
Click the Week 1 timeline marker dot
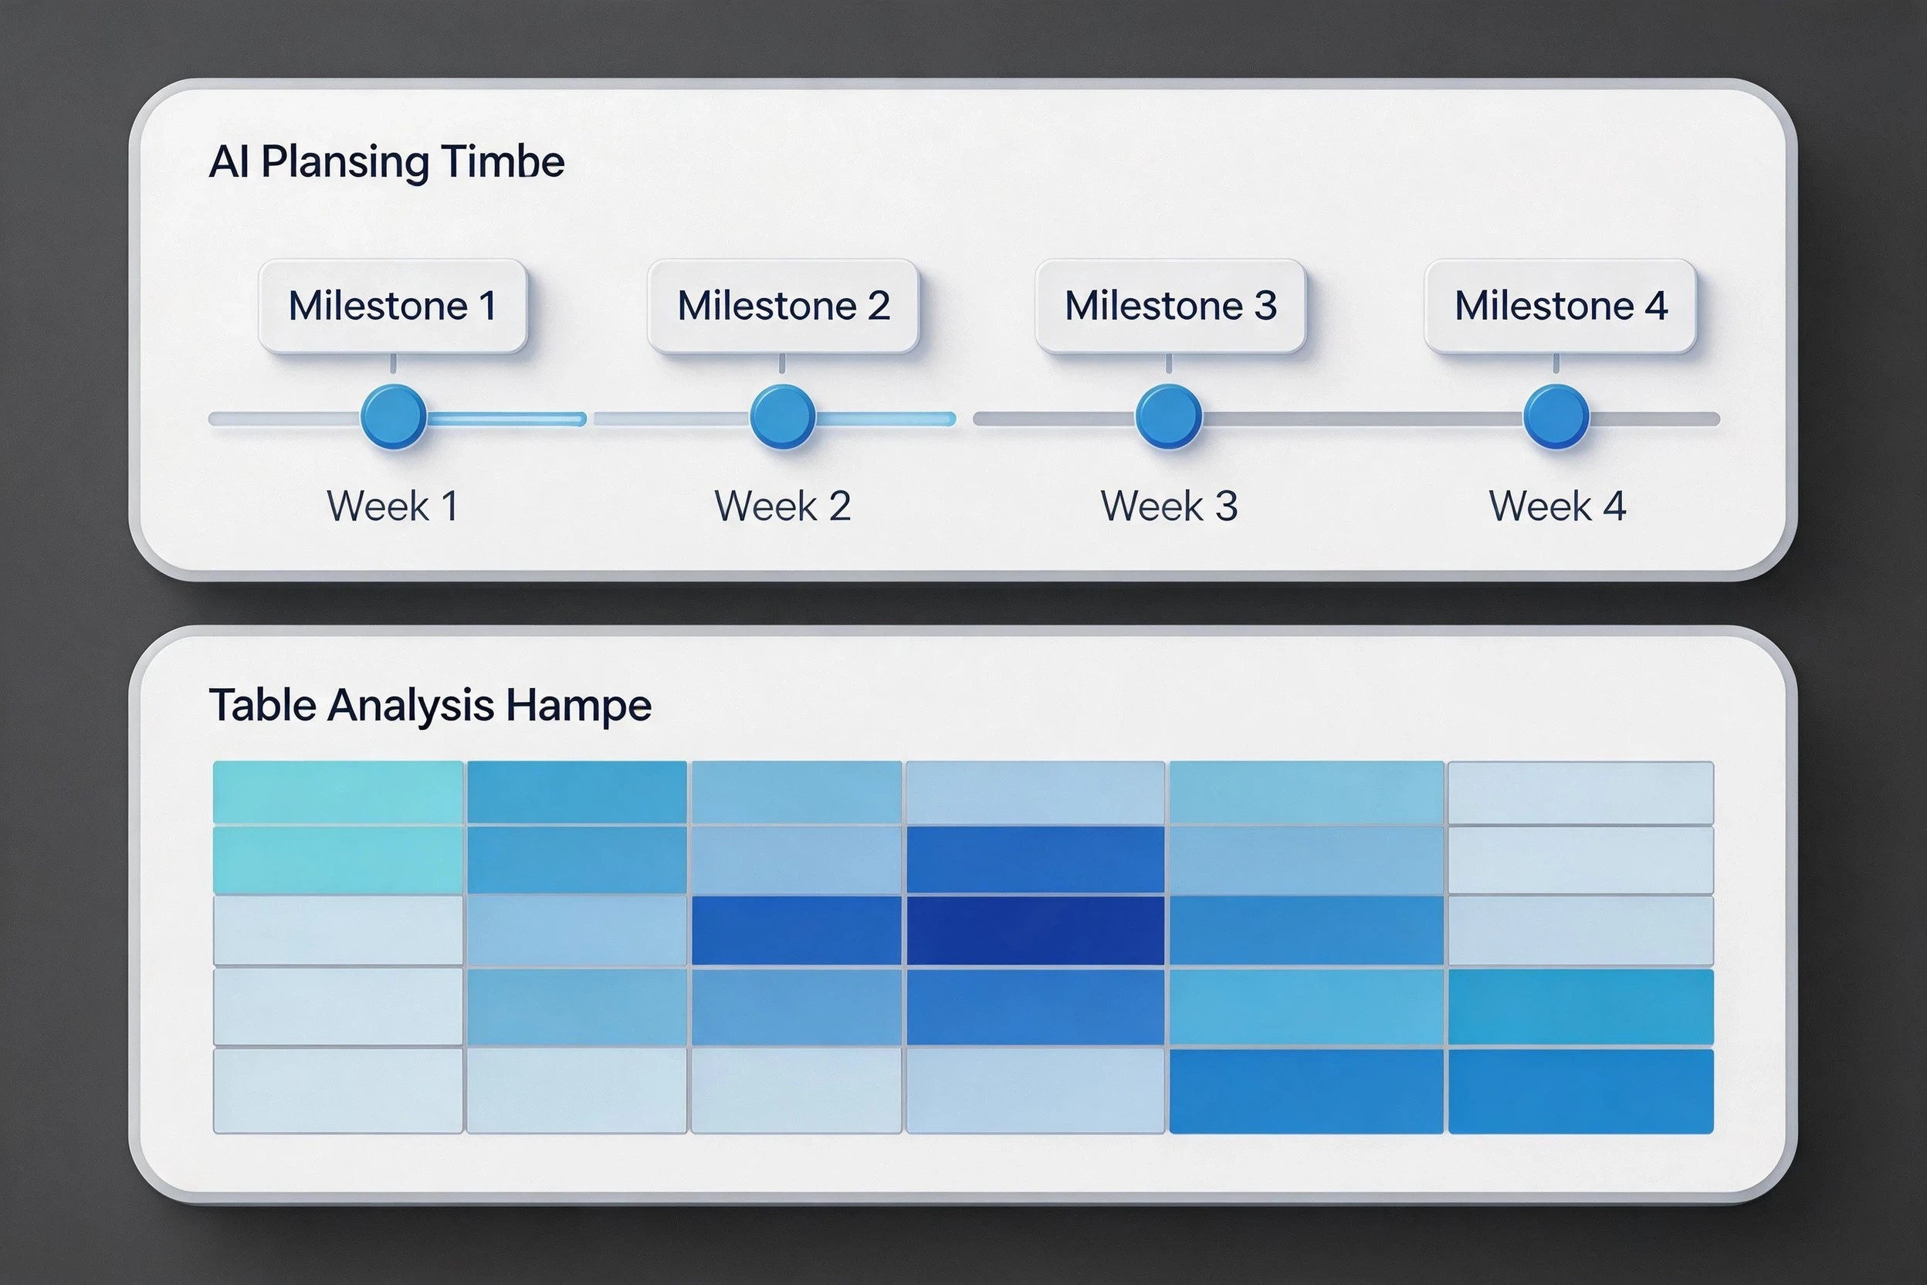point(393,416)
